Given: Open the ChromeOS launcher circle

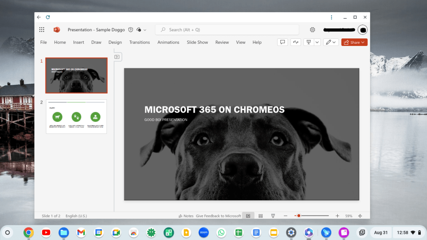Looking at the screenshot, I should click(x=8, y=232).
